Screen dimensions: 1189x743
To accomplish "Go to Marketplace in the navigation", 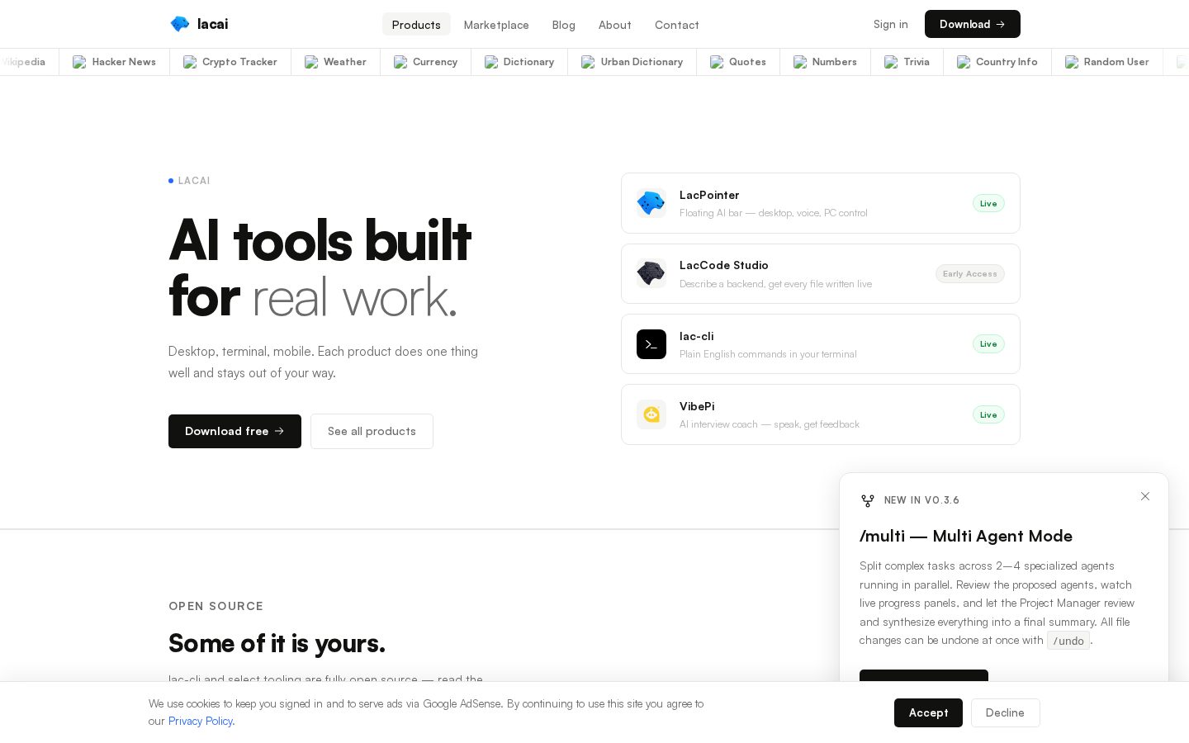I will 496,25.
